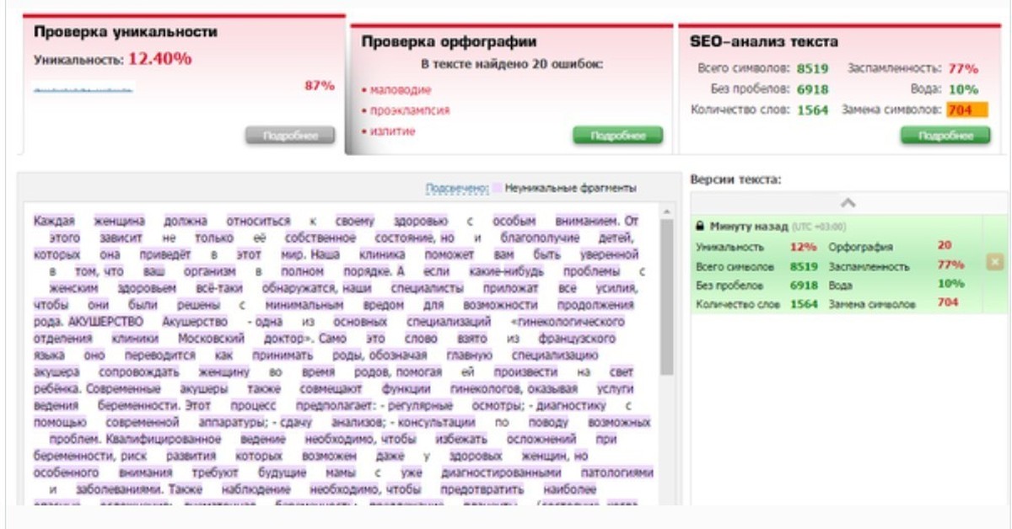The width and height of the screenshot is (1012, 529).
Task: Select the misspelled word маловодие
Action: (401, 89)
